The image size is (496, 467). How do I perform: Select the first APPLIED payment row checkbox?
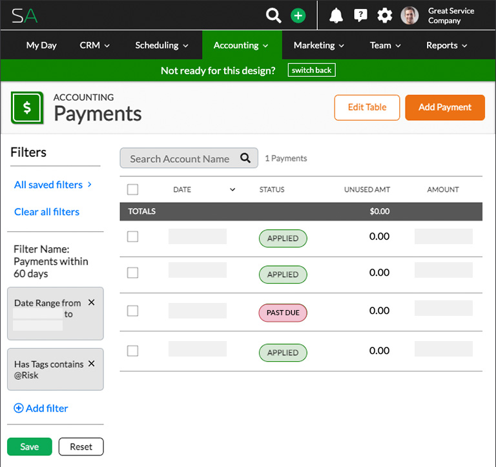[133, 236]
